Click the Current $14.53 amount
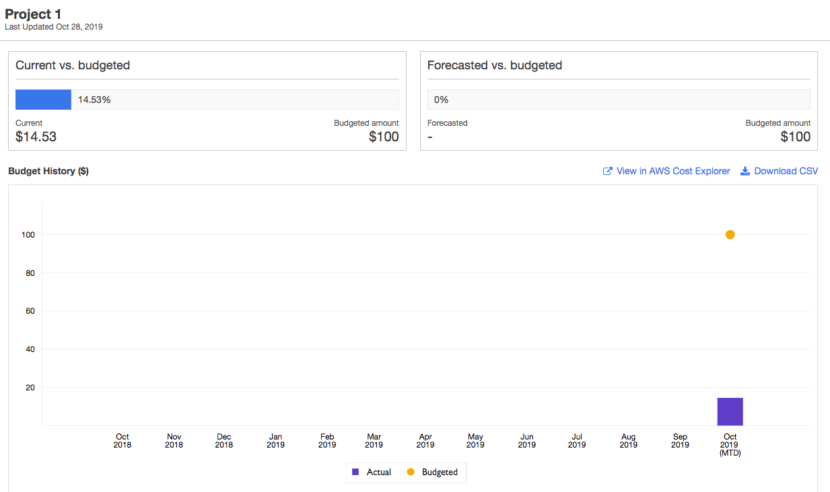The image size is (830, 492). (36, 137)
